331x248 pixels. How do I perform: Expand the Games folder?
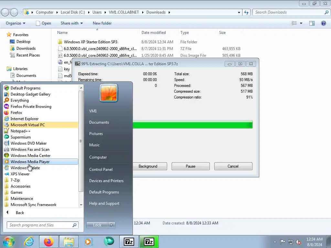click(16, 192)
